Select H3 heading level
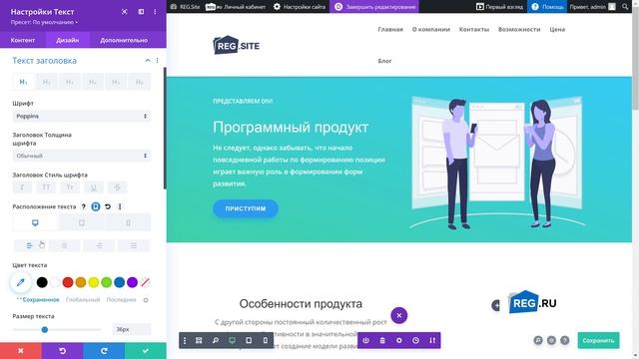This screenshot has height=359, width=639. (x=70, y=82)
